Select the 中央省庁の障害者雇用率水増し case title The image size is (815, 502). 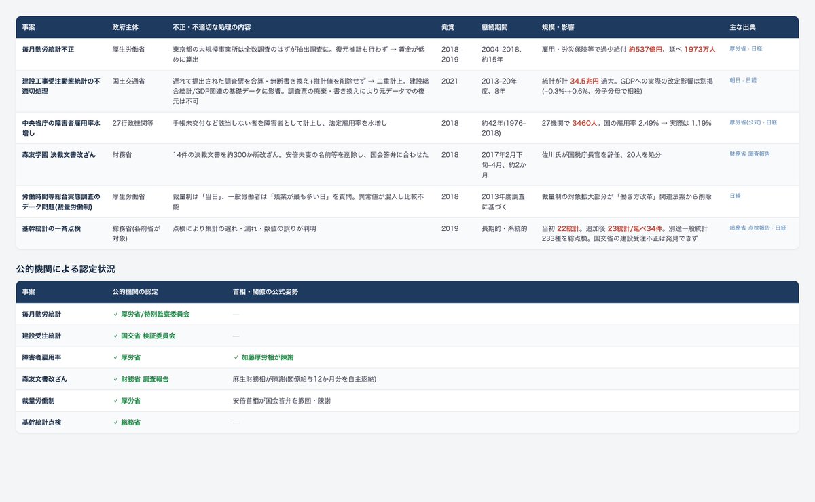coord(61,128)
